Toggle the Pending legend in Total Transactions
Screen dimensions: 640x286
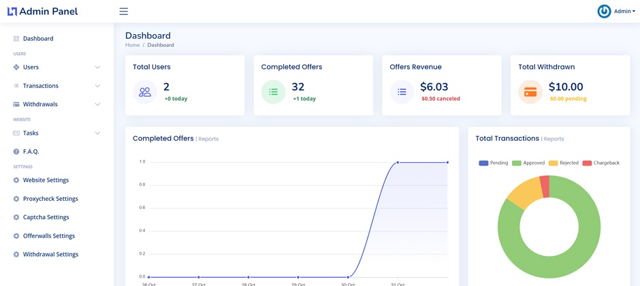[493, 163]
